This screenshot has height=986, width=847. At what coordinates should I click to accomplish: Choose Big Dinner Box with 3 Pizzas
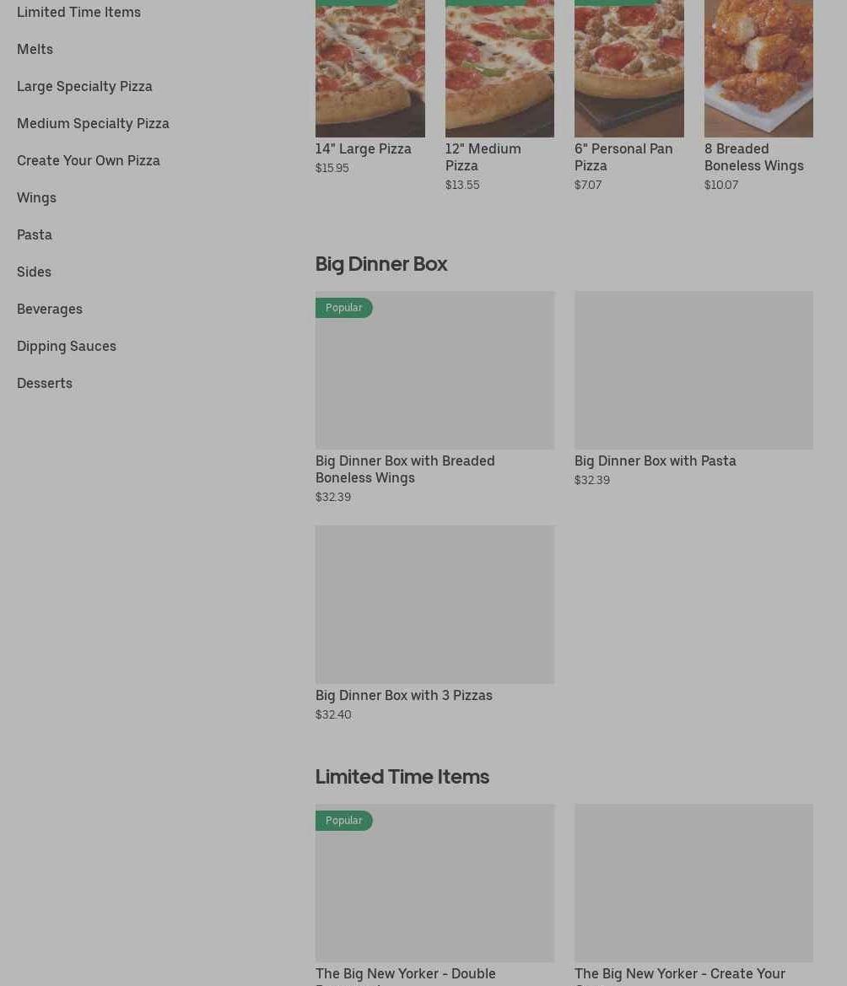click(434, 624)
